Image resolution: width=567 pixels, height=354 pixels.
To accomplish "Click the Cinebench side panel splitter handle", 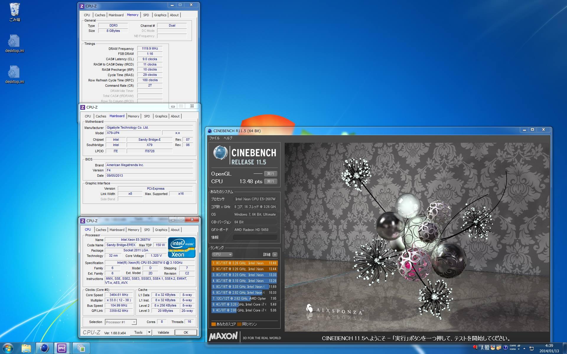I will tap(283, 242).
